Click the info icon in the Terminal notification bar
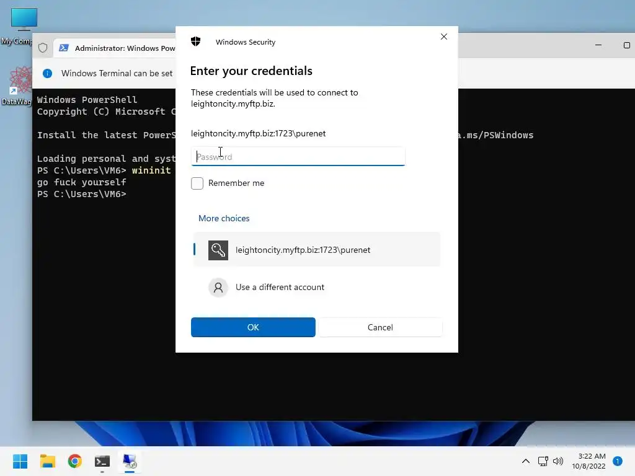 click(x=47, y=73)
